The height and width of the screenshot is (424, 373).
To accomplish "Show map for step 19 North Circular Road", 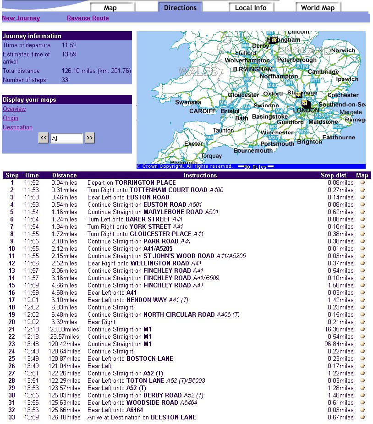I will [x=362, y=314].
